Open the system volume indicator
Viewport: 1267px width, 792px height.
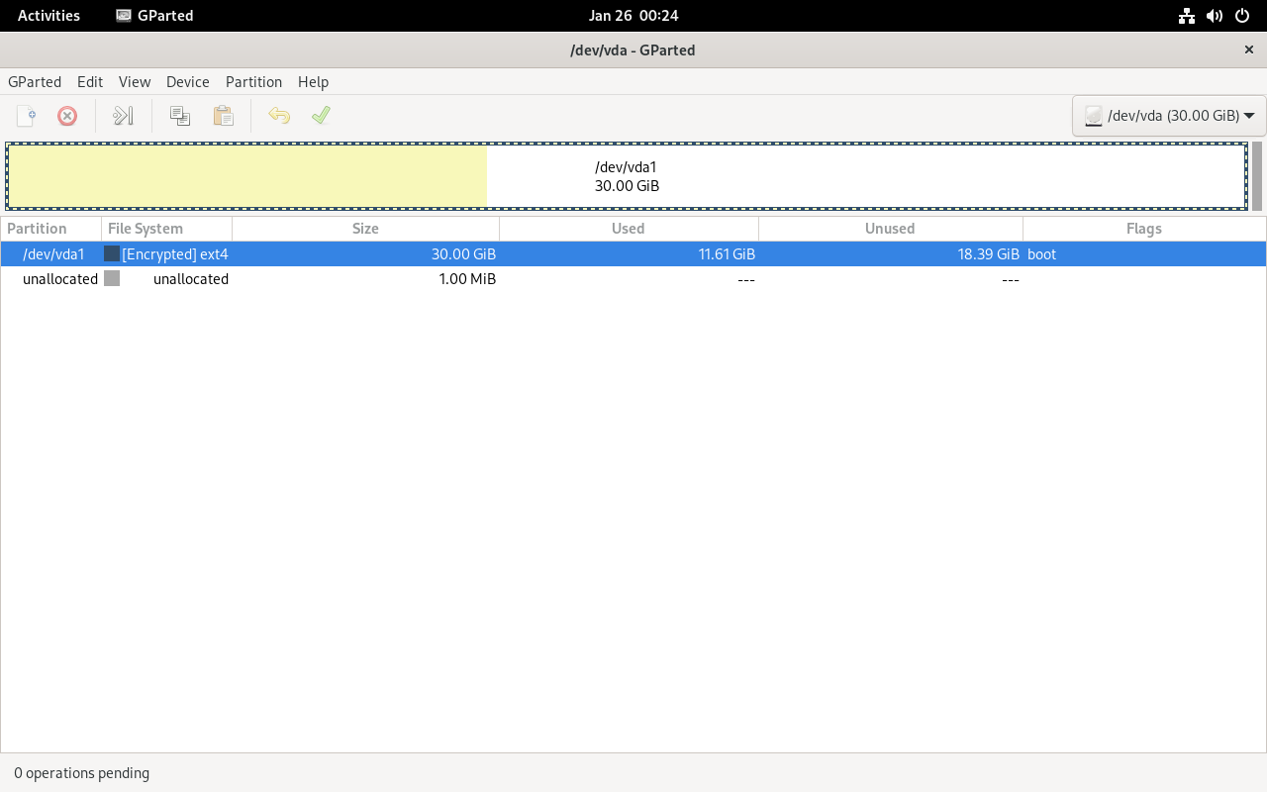coord(1215,16)
